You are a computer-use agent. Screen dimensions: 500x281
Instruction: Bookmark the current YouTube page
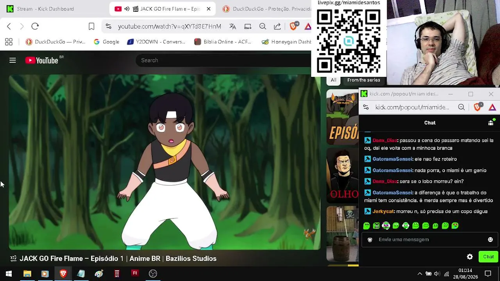(x=91, y=27)
